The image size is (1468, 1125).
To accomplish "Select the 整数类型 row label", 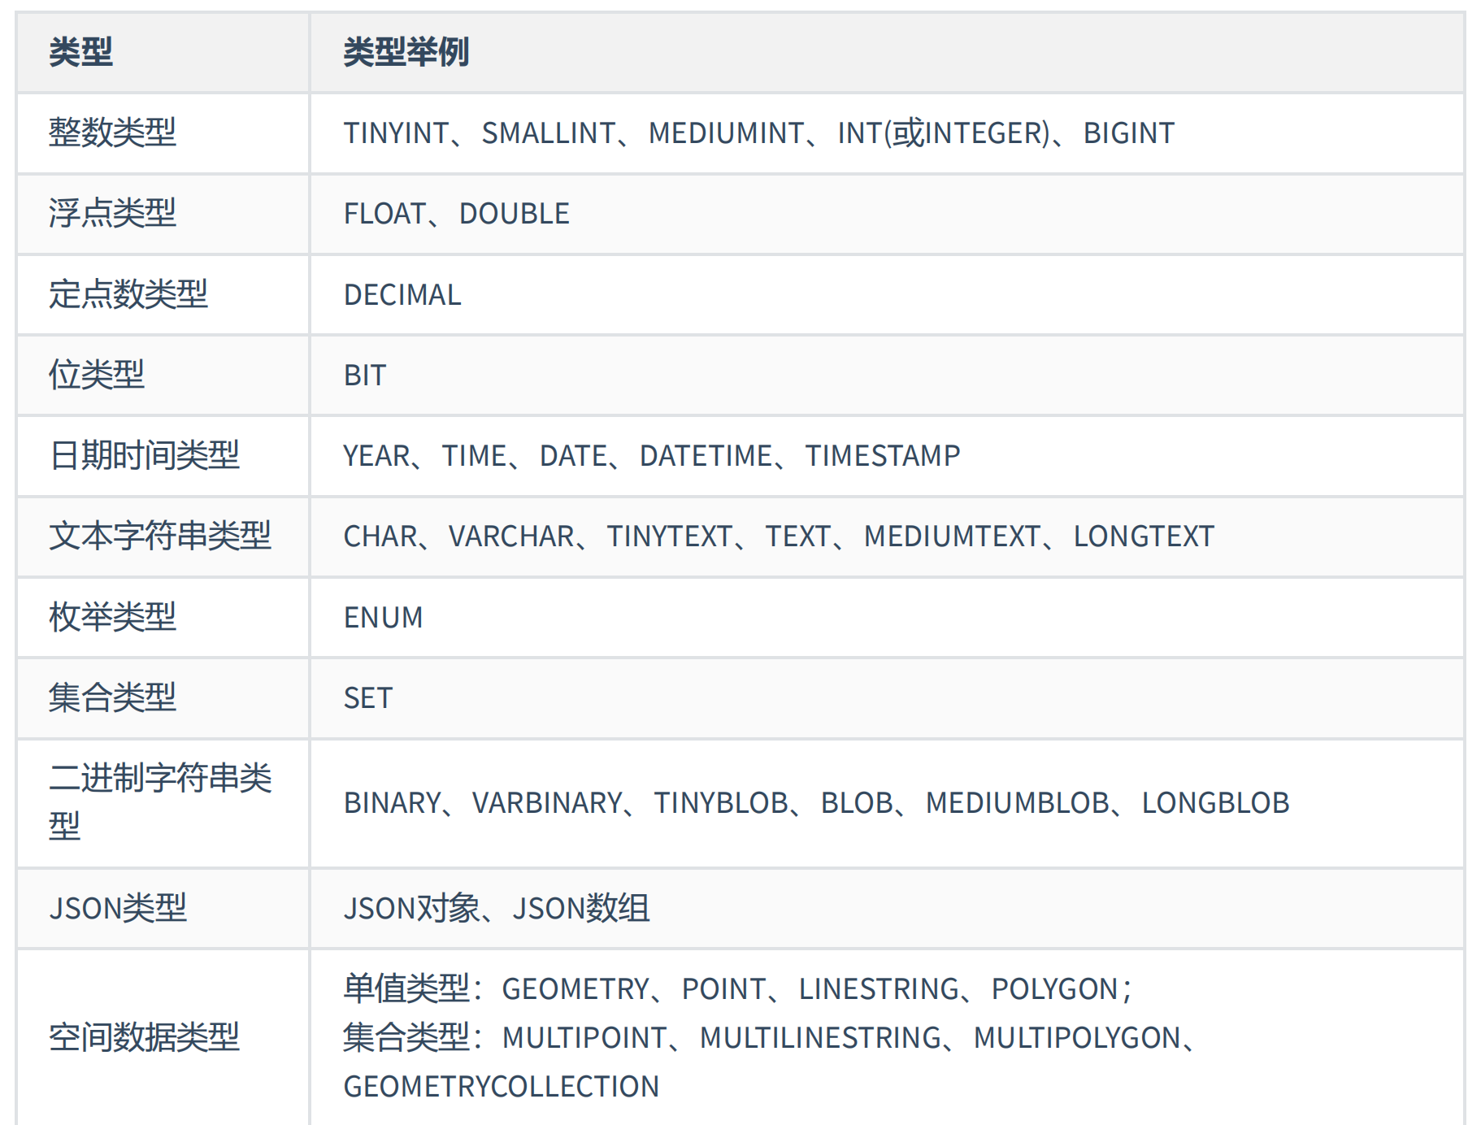I will 112,132.
